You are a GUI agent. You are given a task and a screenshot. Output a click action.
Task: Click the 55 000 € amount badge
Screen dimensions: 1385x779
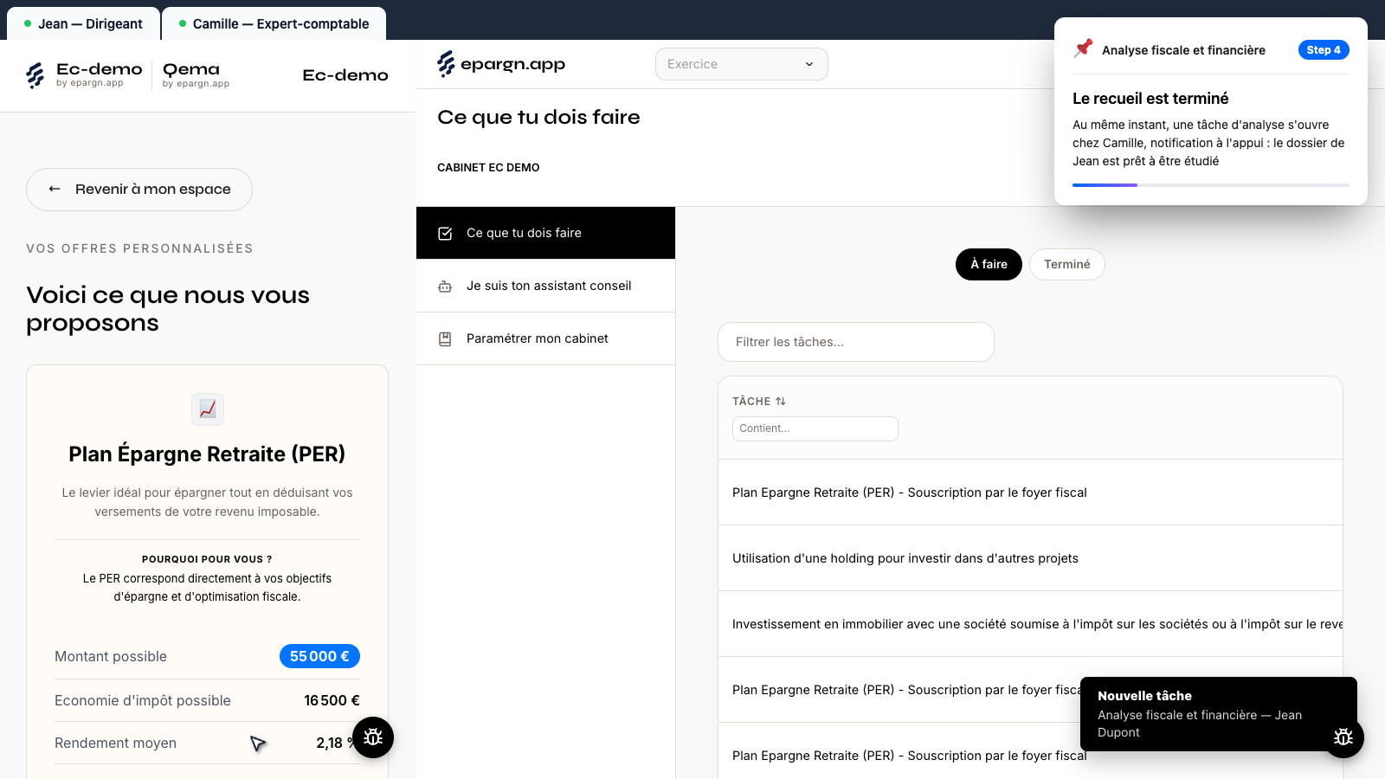[x=319, y=656]
